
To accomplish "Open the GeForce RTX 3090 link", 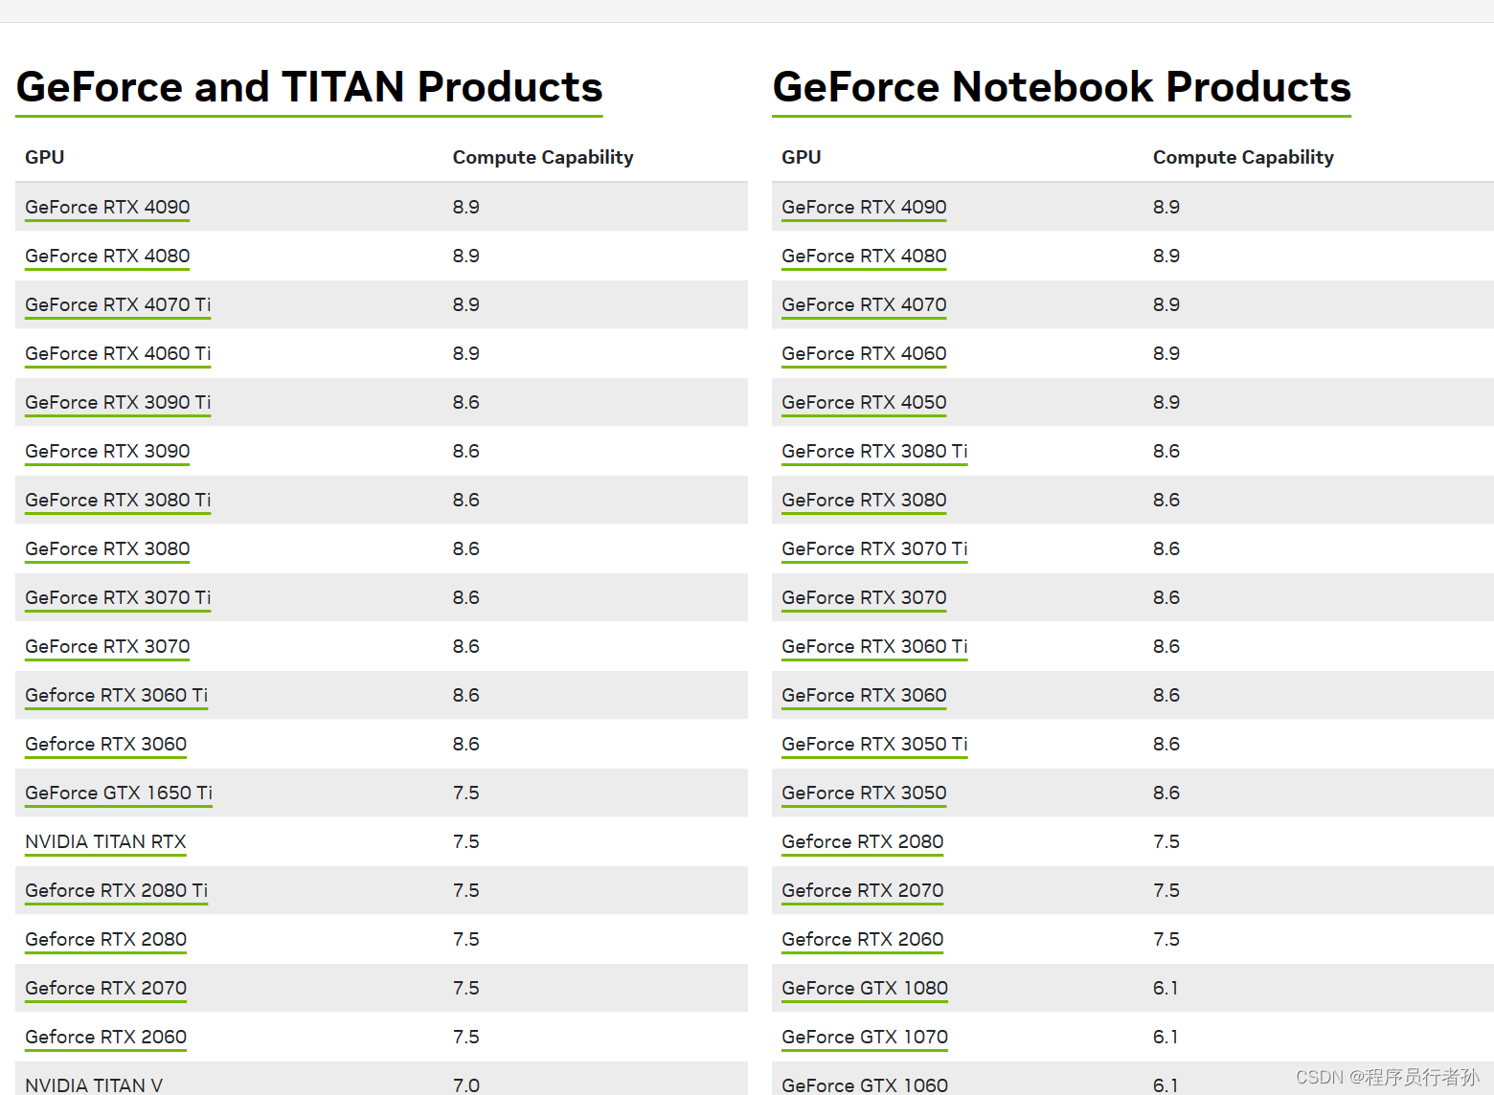I will tap(107, 451).
